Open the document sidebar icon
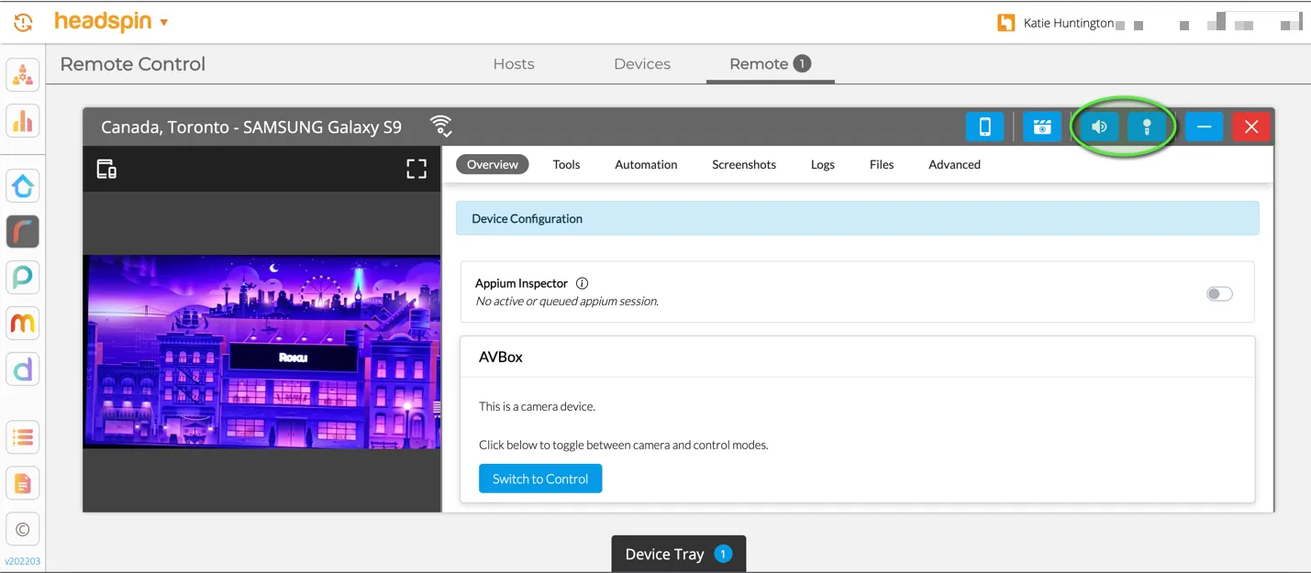The width and height of the screenshot is (1311, 573). [23, 482]
